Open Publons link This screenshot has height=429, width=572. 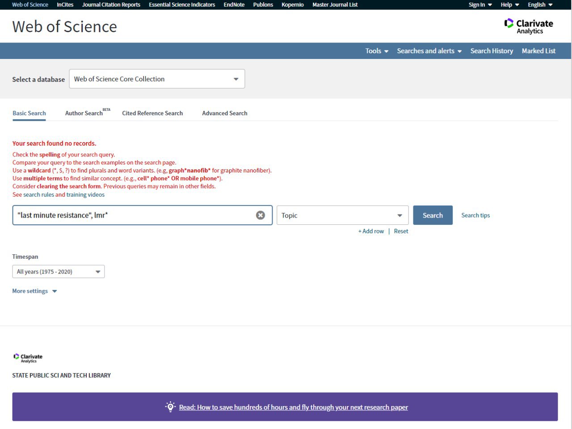263,4
